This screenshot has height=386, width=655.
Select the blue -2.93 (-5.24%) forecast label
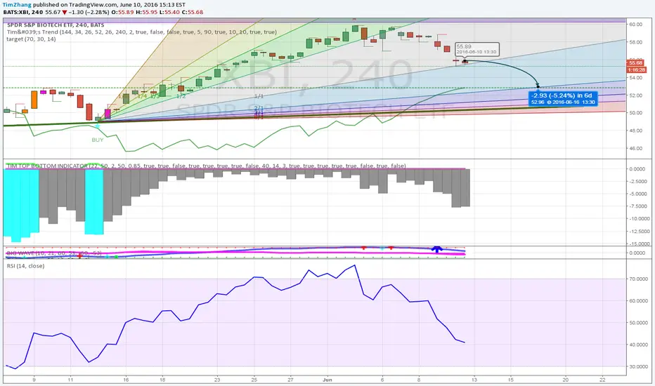click(x=563, y=98)
